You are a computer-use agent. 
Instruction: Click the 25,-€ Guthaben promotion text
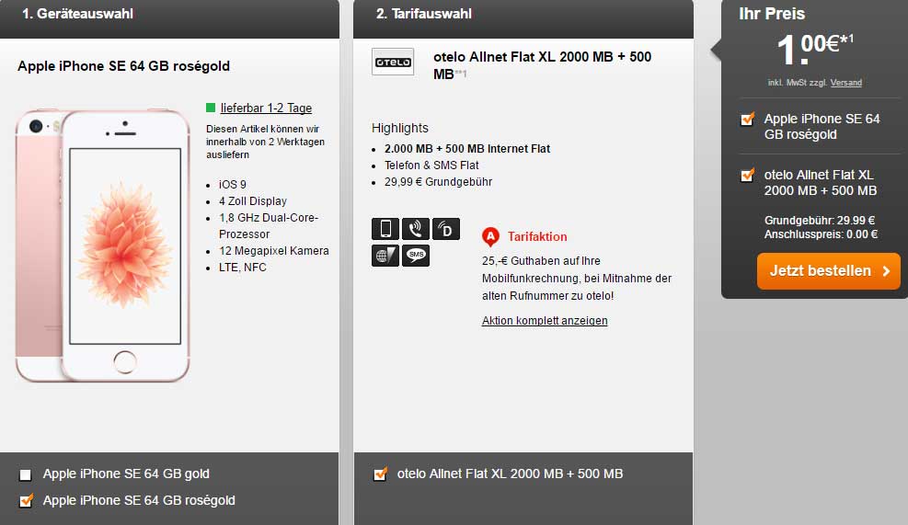[x=577, y=279]
